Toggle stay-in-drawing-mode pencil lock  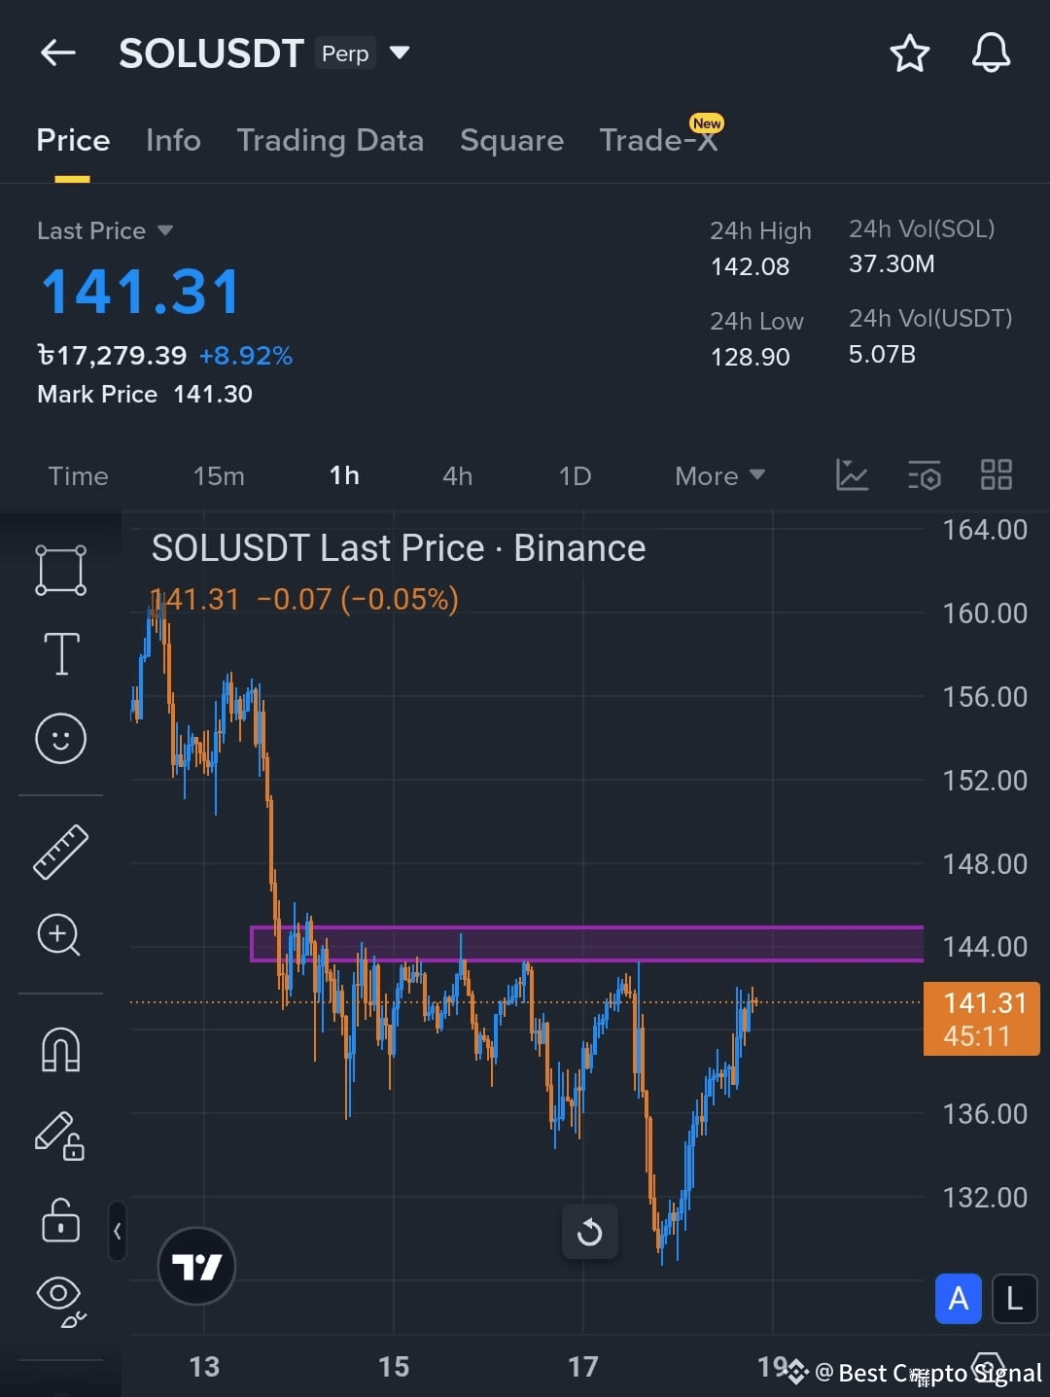click(x=60, y=1135)
